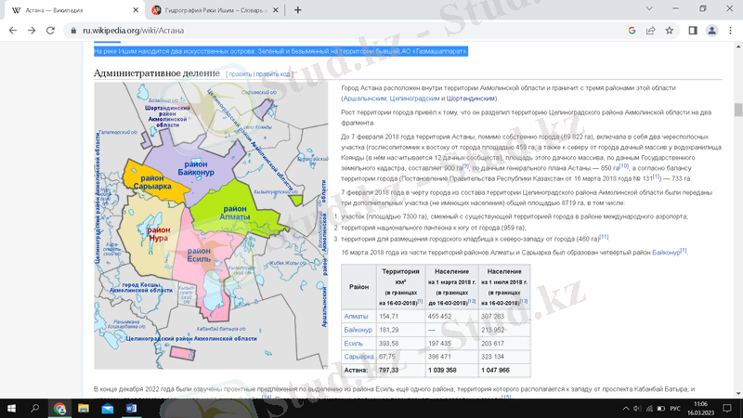
Task: Open Microsoft Word from the taskbar
Action: coord(130,407)
